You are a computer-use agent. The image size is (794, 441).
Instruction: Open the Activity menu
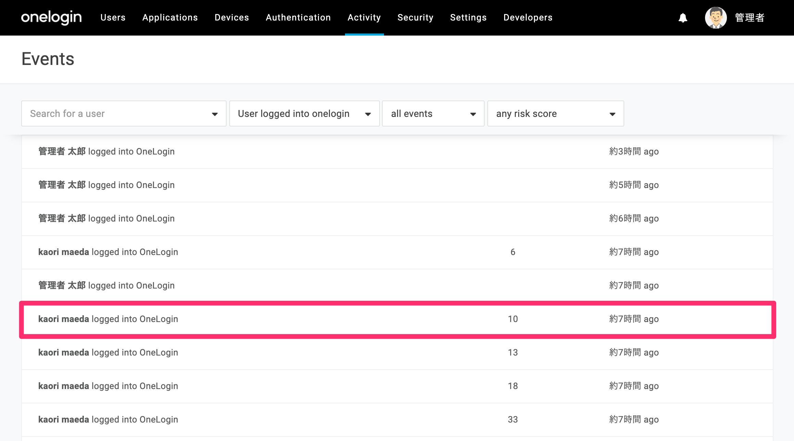tap(364, 17)
